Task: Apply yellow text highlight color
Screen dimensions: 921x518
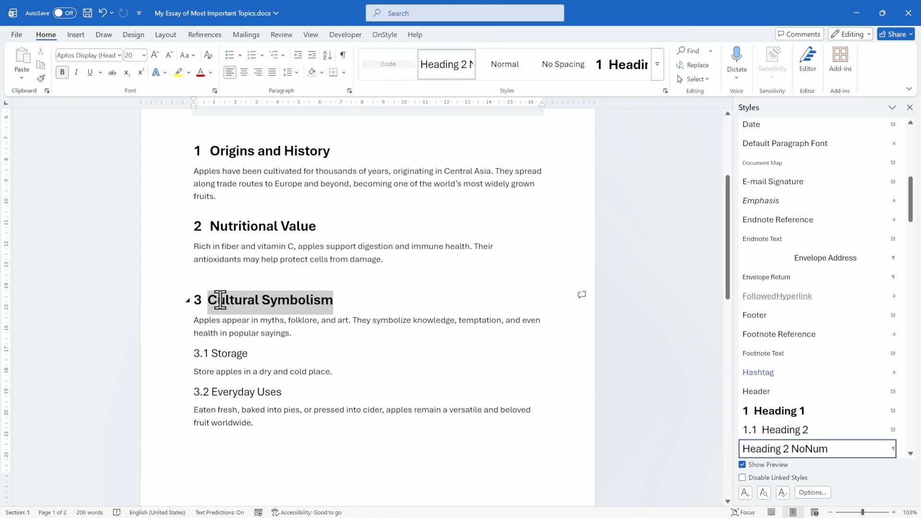Action: tap(178, 72)
